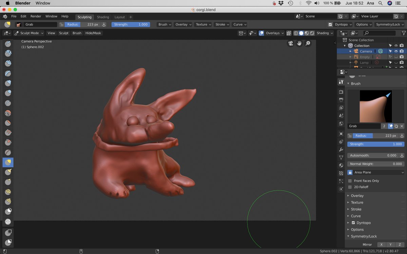Click the hand pan gizmo in viewport
Image resolution: width=407 pixels, height=254 pixels.
coord(299,43)
